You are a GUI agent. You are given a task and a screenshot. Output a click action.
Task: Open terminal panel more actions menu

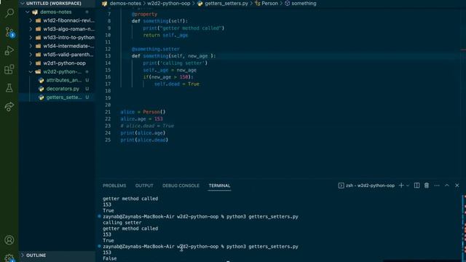pos(437,186)
